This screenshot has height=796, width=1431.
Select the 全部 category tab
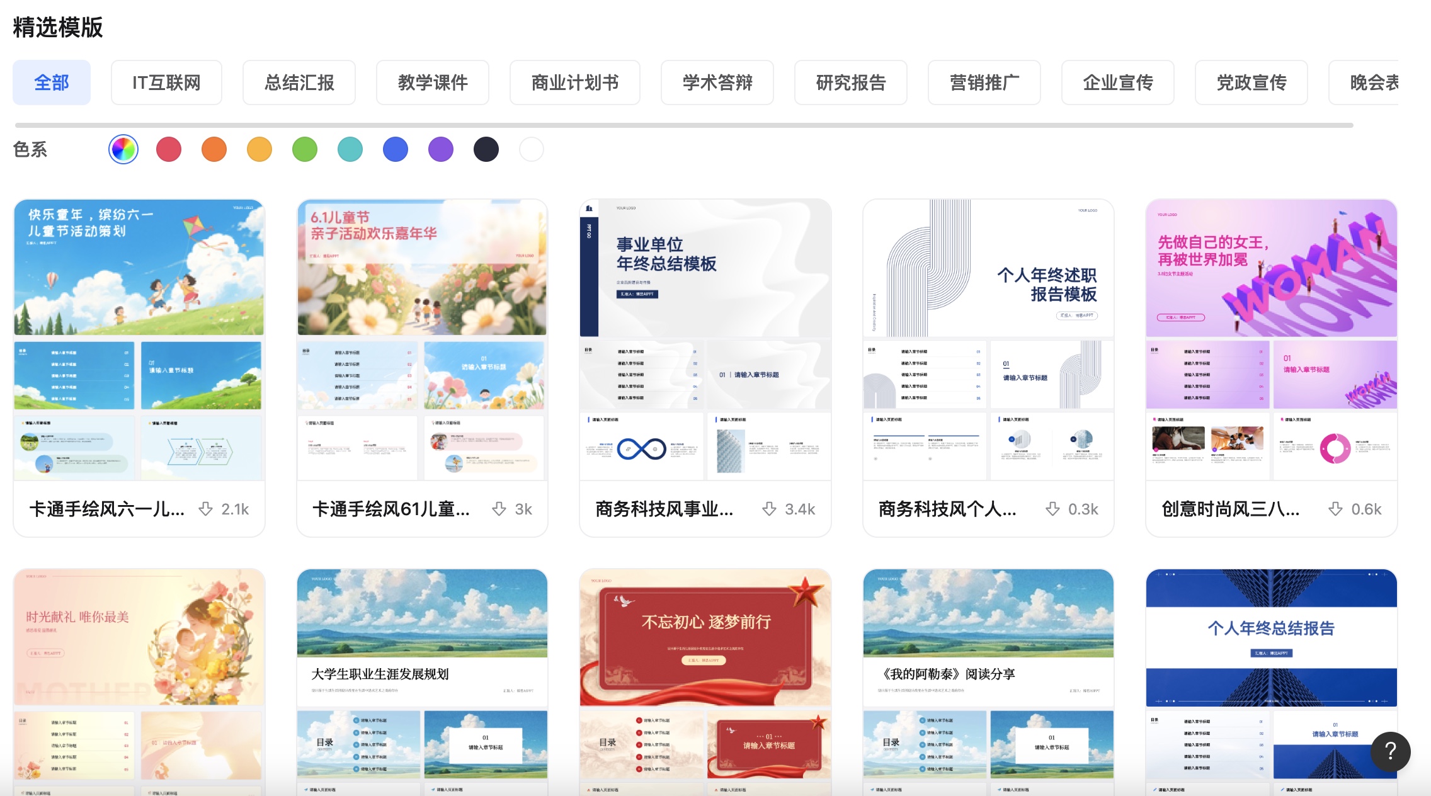(52, 82)
